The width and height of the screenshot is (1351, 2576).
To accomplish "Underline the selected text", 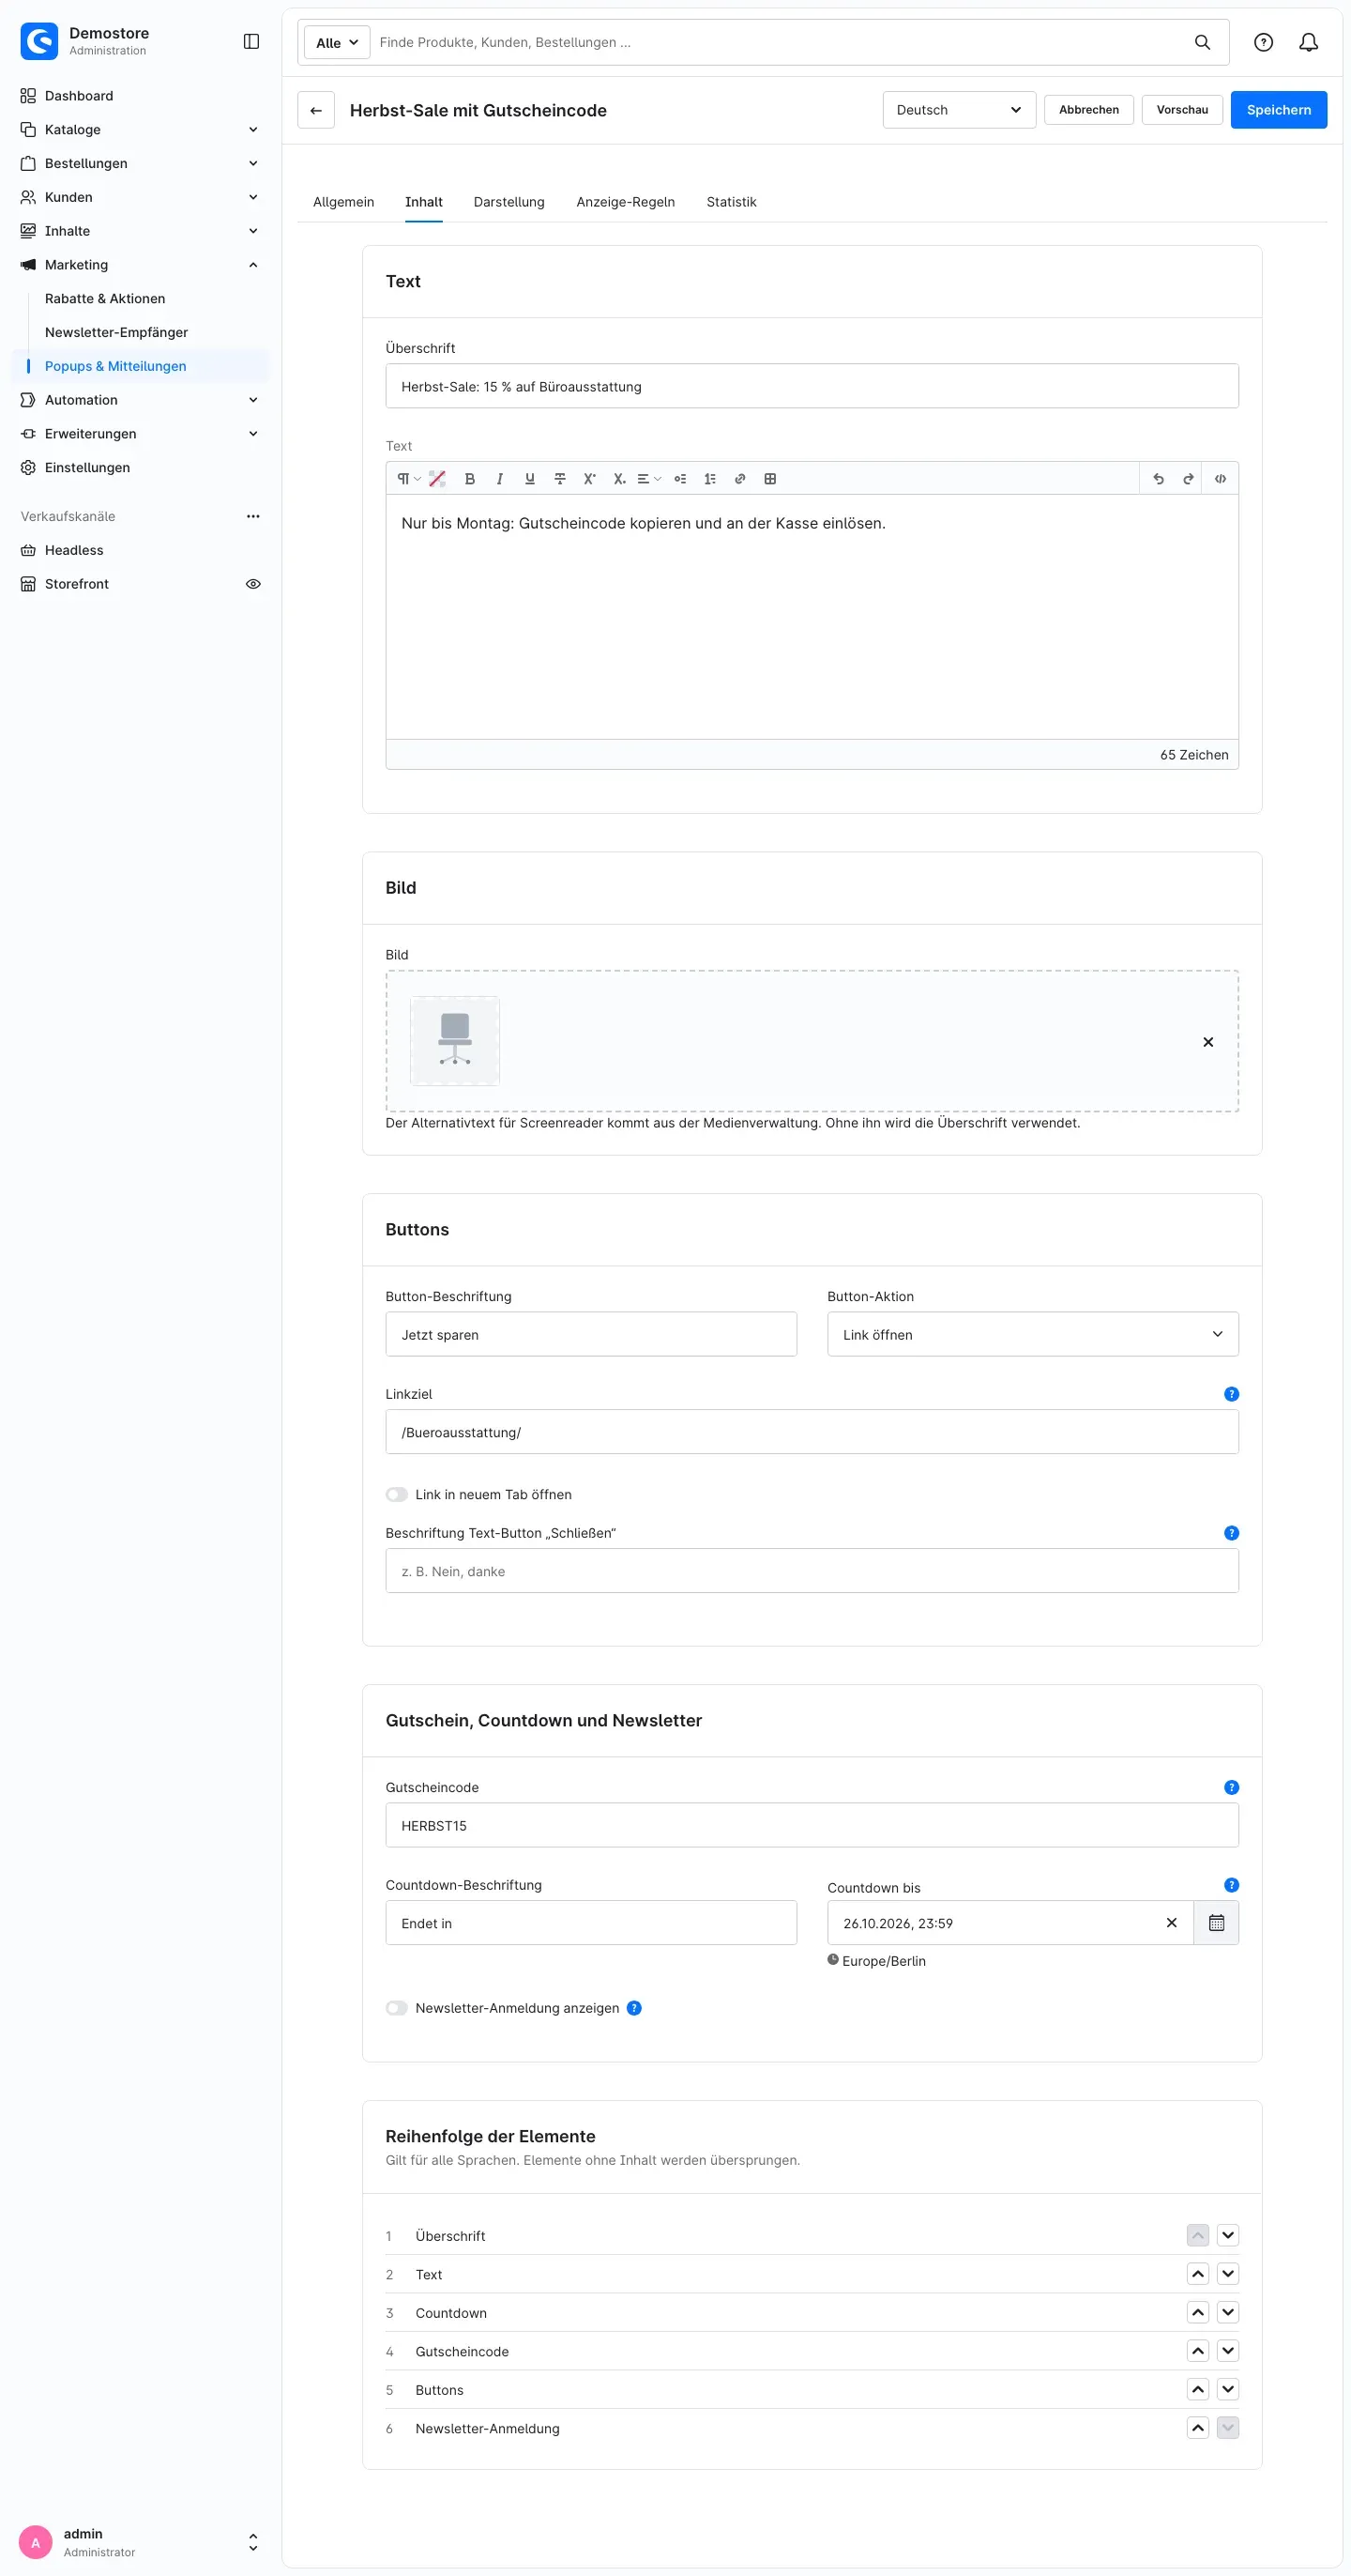I will 529,479.
